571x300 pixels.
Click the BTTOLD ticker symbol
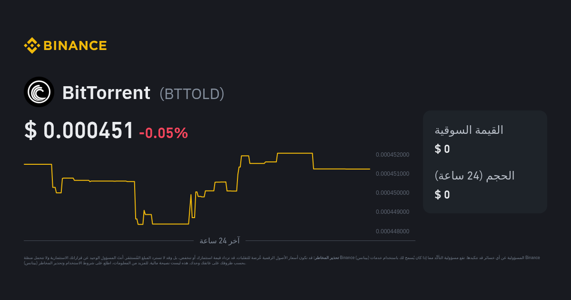coord(192,94)
